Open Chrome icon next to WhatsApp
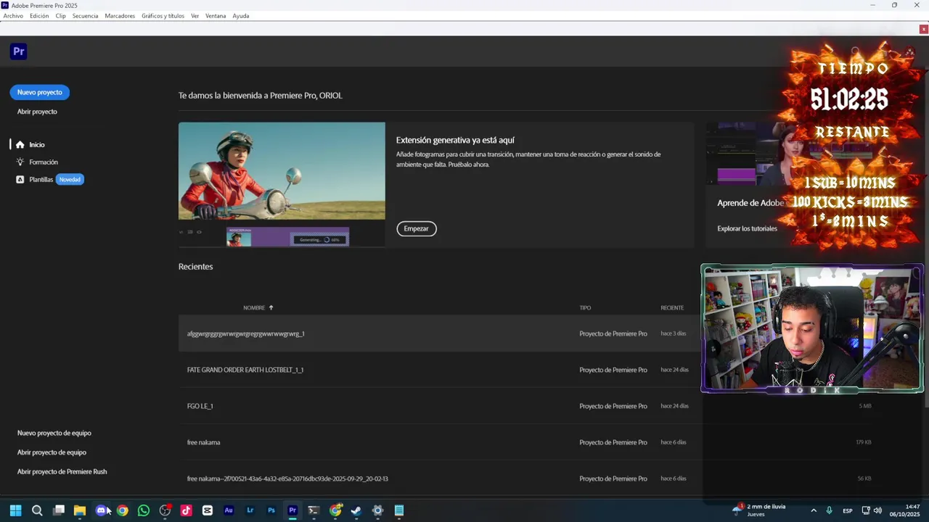This screenshot has height=522, width=929. [123, 510]
